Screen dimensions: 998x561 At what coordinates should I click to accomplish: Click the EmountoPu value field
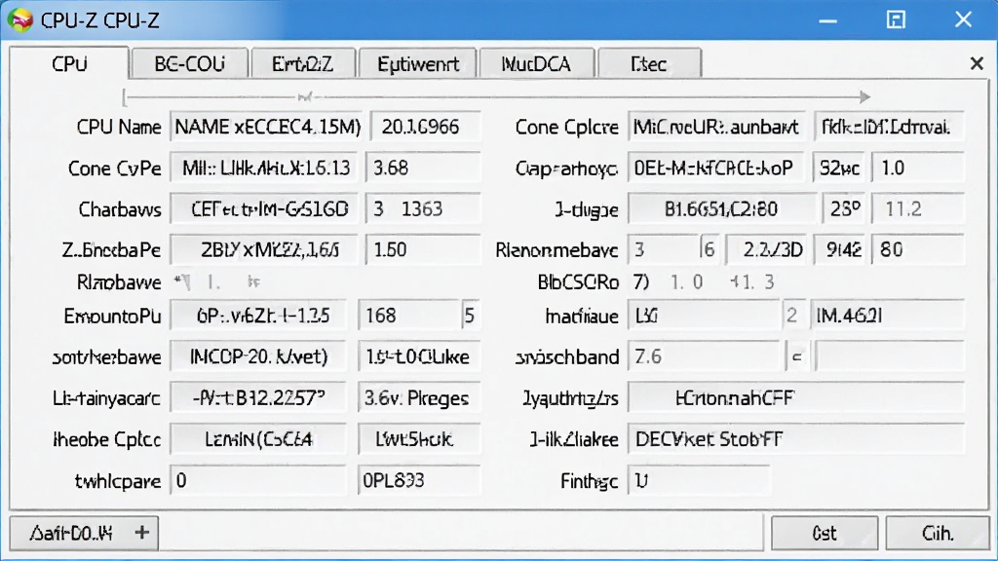(258, 317)
